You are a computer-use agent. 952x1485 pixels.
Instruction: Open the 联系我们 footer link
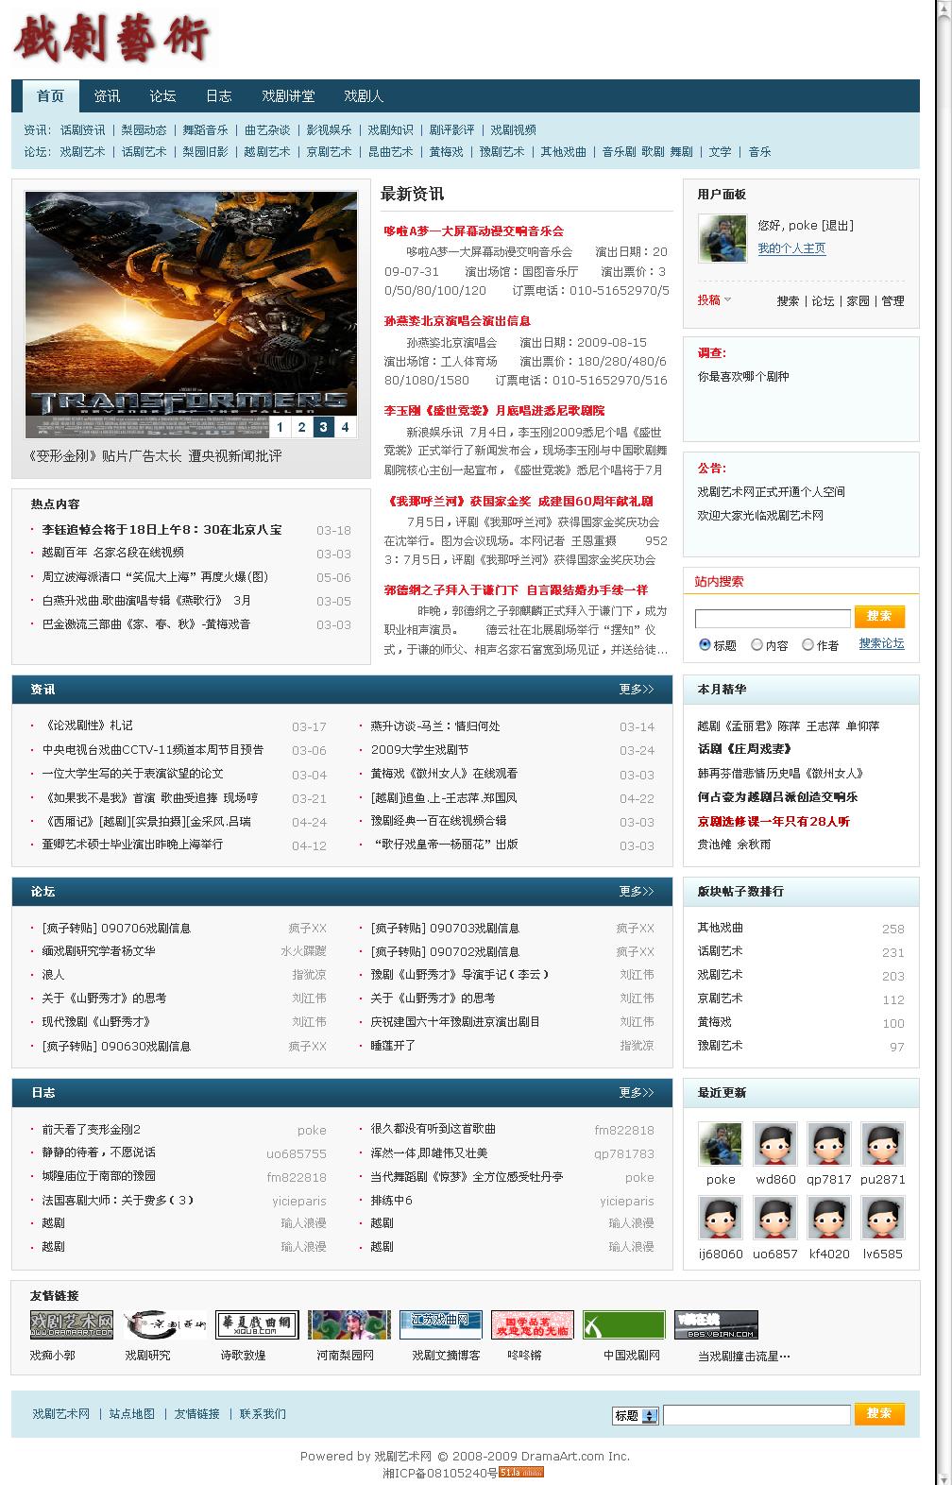click(x=263, y=1413)
